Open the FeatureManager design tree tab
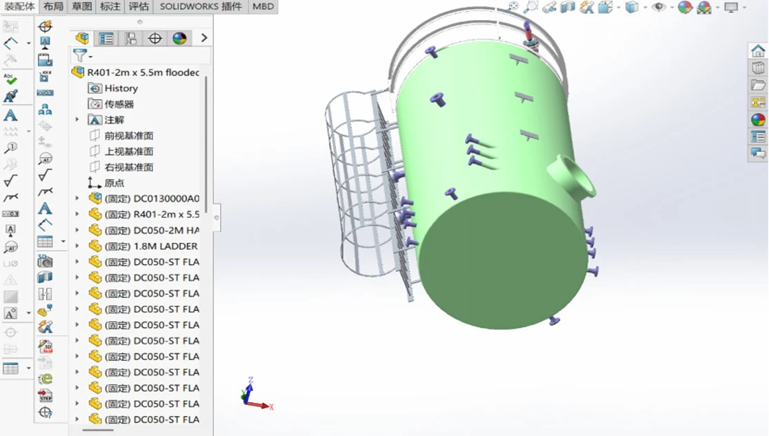 tap(82, 38)
